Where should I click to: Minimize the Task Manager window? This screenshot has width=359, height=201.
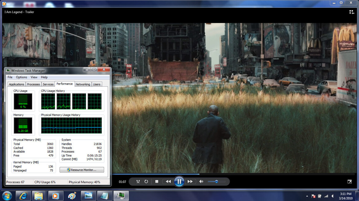pyautogui.click(x=87, y=69)
